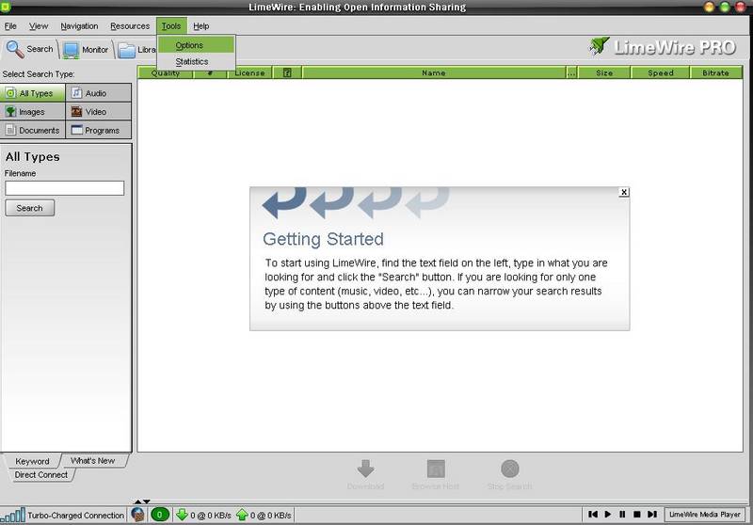The width and height of the screenshot is (753, 525).
Task: Sort results by Quality column
Action: [x=166, y=73]
